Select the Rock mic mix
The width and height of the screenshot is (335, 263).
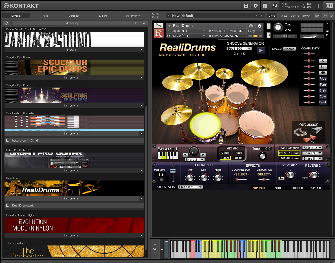239,153
